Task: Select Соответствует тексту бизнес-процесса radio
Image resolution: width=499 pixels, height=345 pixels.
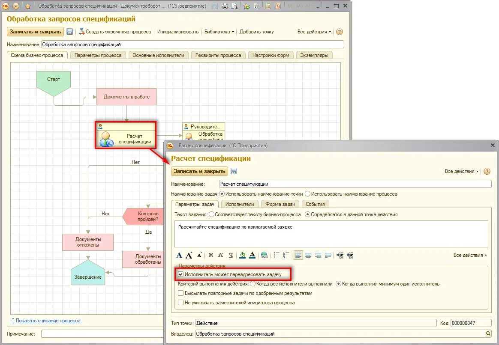Action: click(212, 214)
